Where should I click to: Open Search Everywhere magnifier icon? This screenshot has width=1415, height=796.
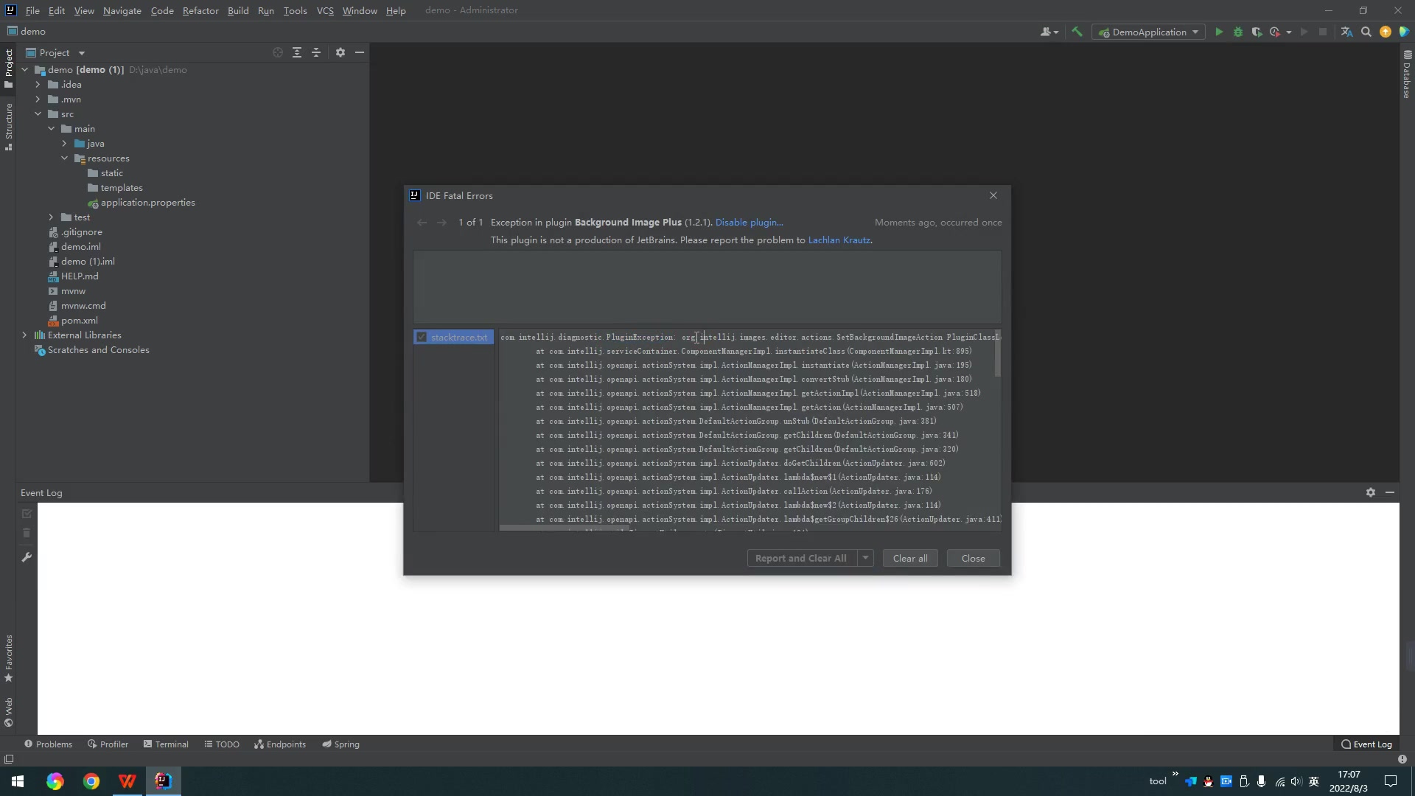[x=1366, y=32]
